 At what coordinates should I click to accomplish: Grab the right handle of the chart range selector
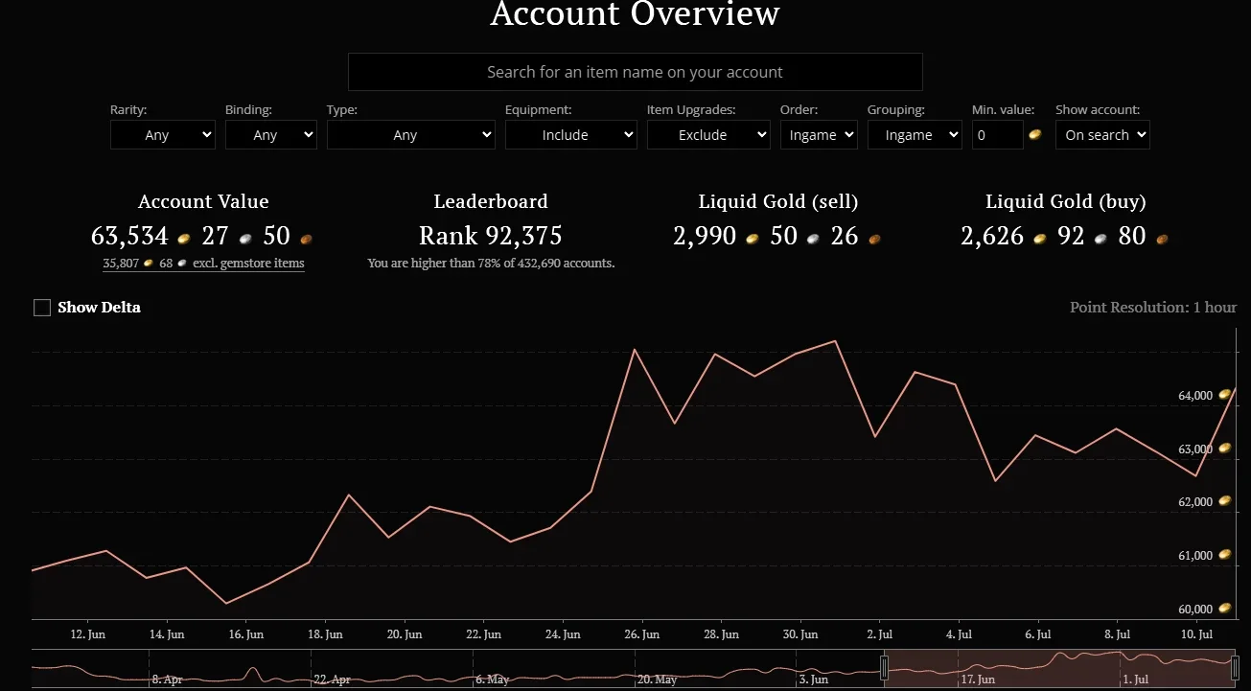1235,667
